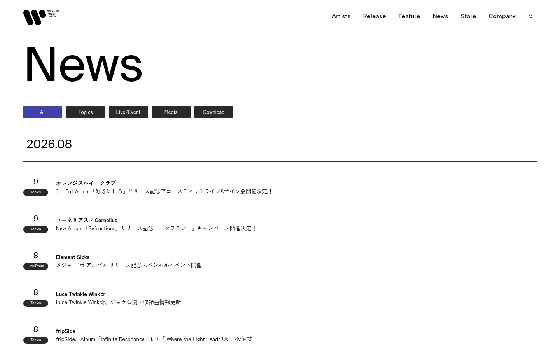Click the 2026.08 month heading
Screen dimensions: 560x350
[49, 144]
